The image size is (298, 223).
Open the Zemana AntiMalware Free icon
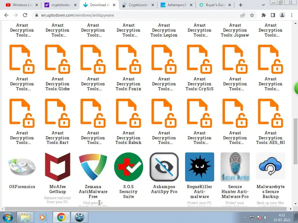point(93,167)
